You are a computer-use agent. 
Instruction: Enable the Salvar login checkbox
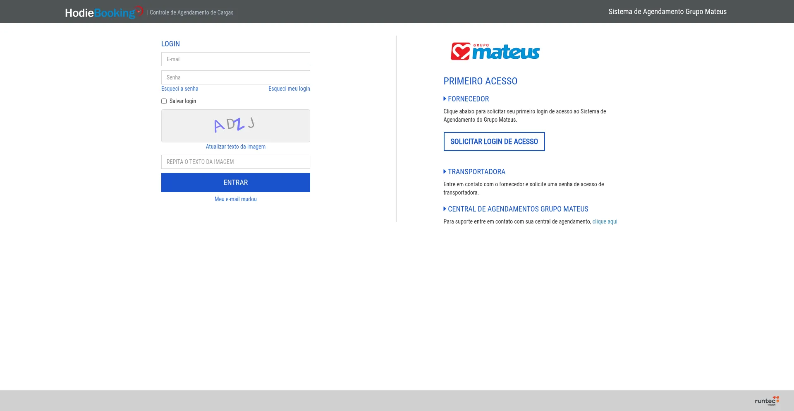[164, 101]
